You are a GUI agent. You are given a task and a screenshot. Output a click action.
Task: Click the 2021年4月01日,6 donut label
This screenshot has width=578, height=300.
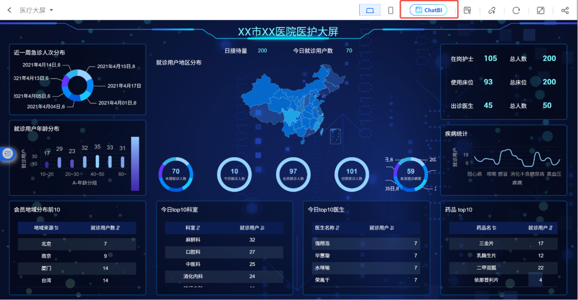coord(118,103)
